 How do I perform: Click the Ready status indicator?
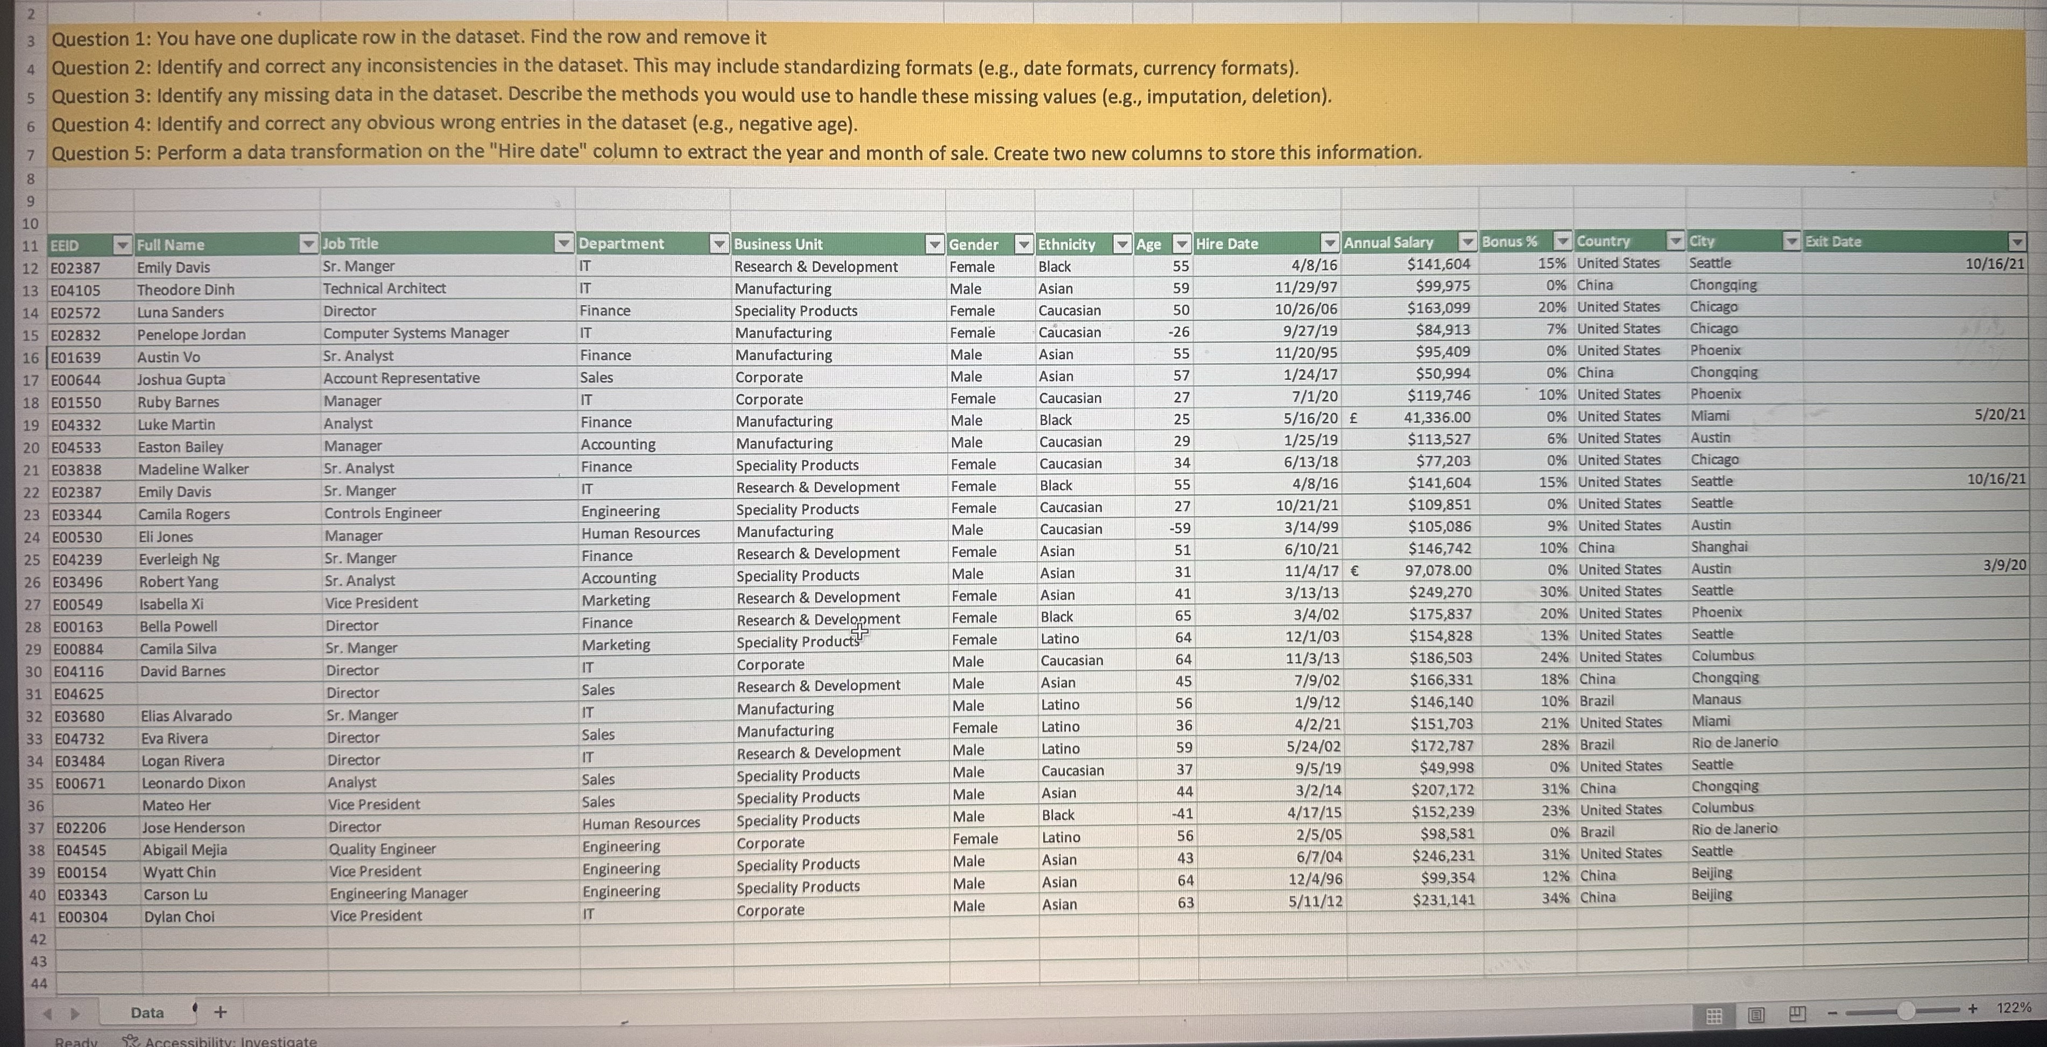tap(76, 1042)
